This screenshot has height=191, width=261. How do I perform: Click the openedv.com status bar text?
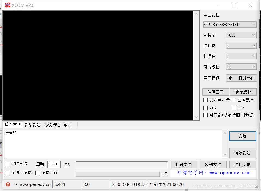(36, 184)
